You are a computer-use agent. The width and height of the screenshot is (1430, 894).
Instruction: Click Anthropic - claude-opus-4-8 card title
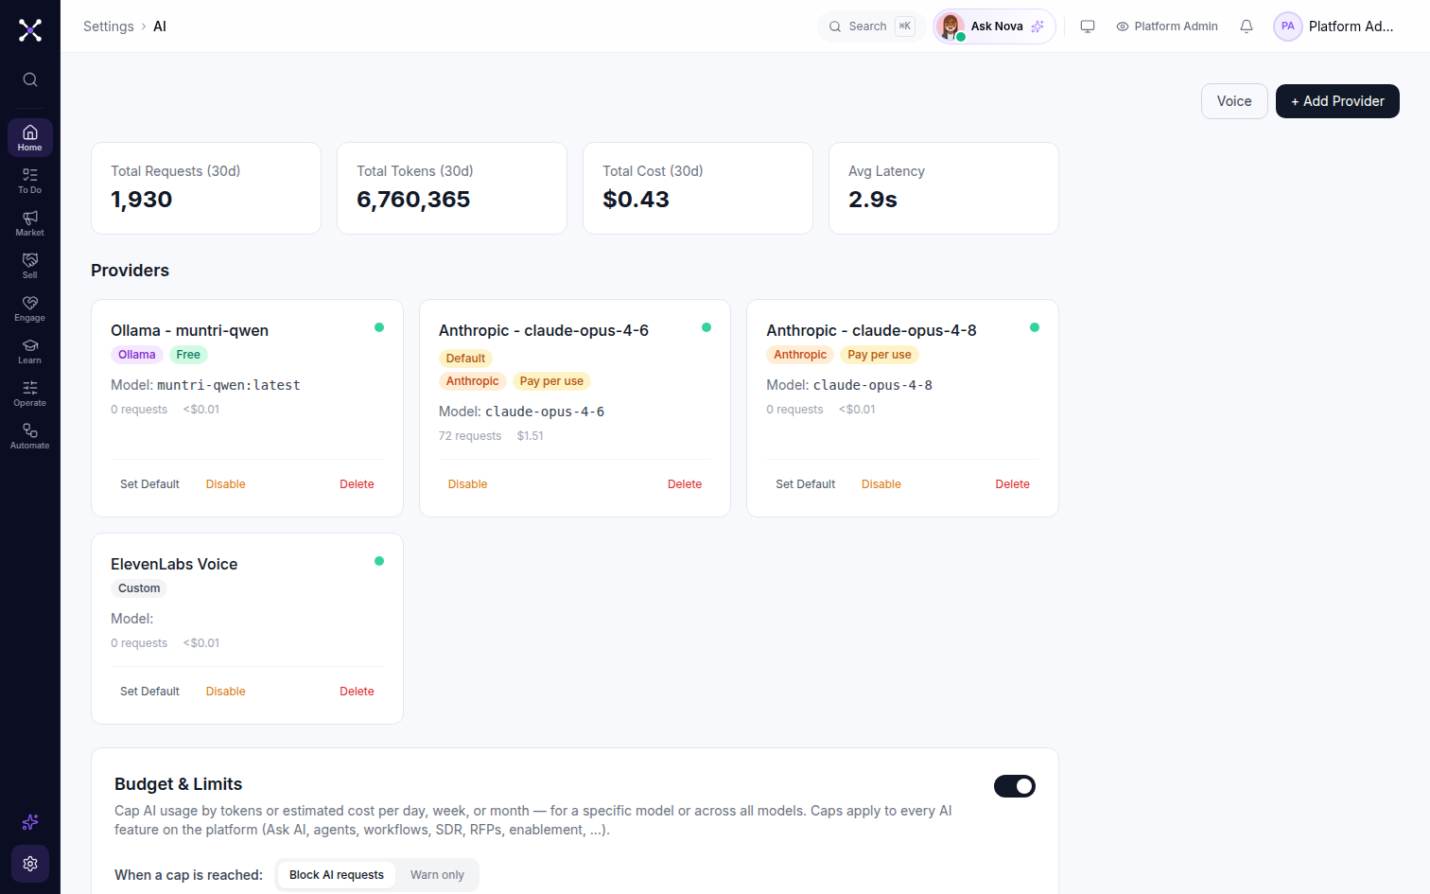click(x=871, y=330)
